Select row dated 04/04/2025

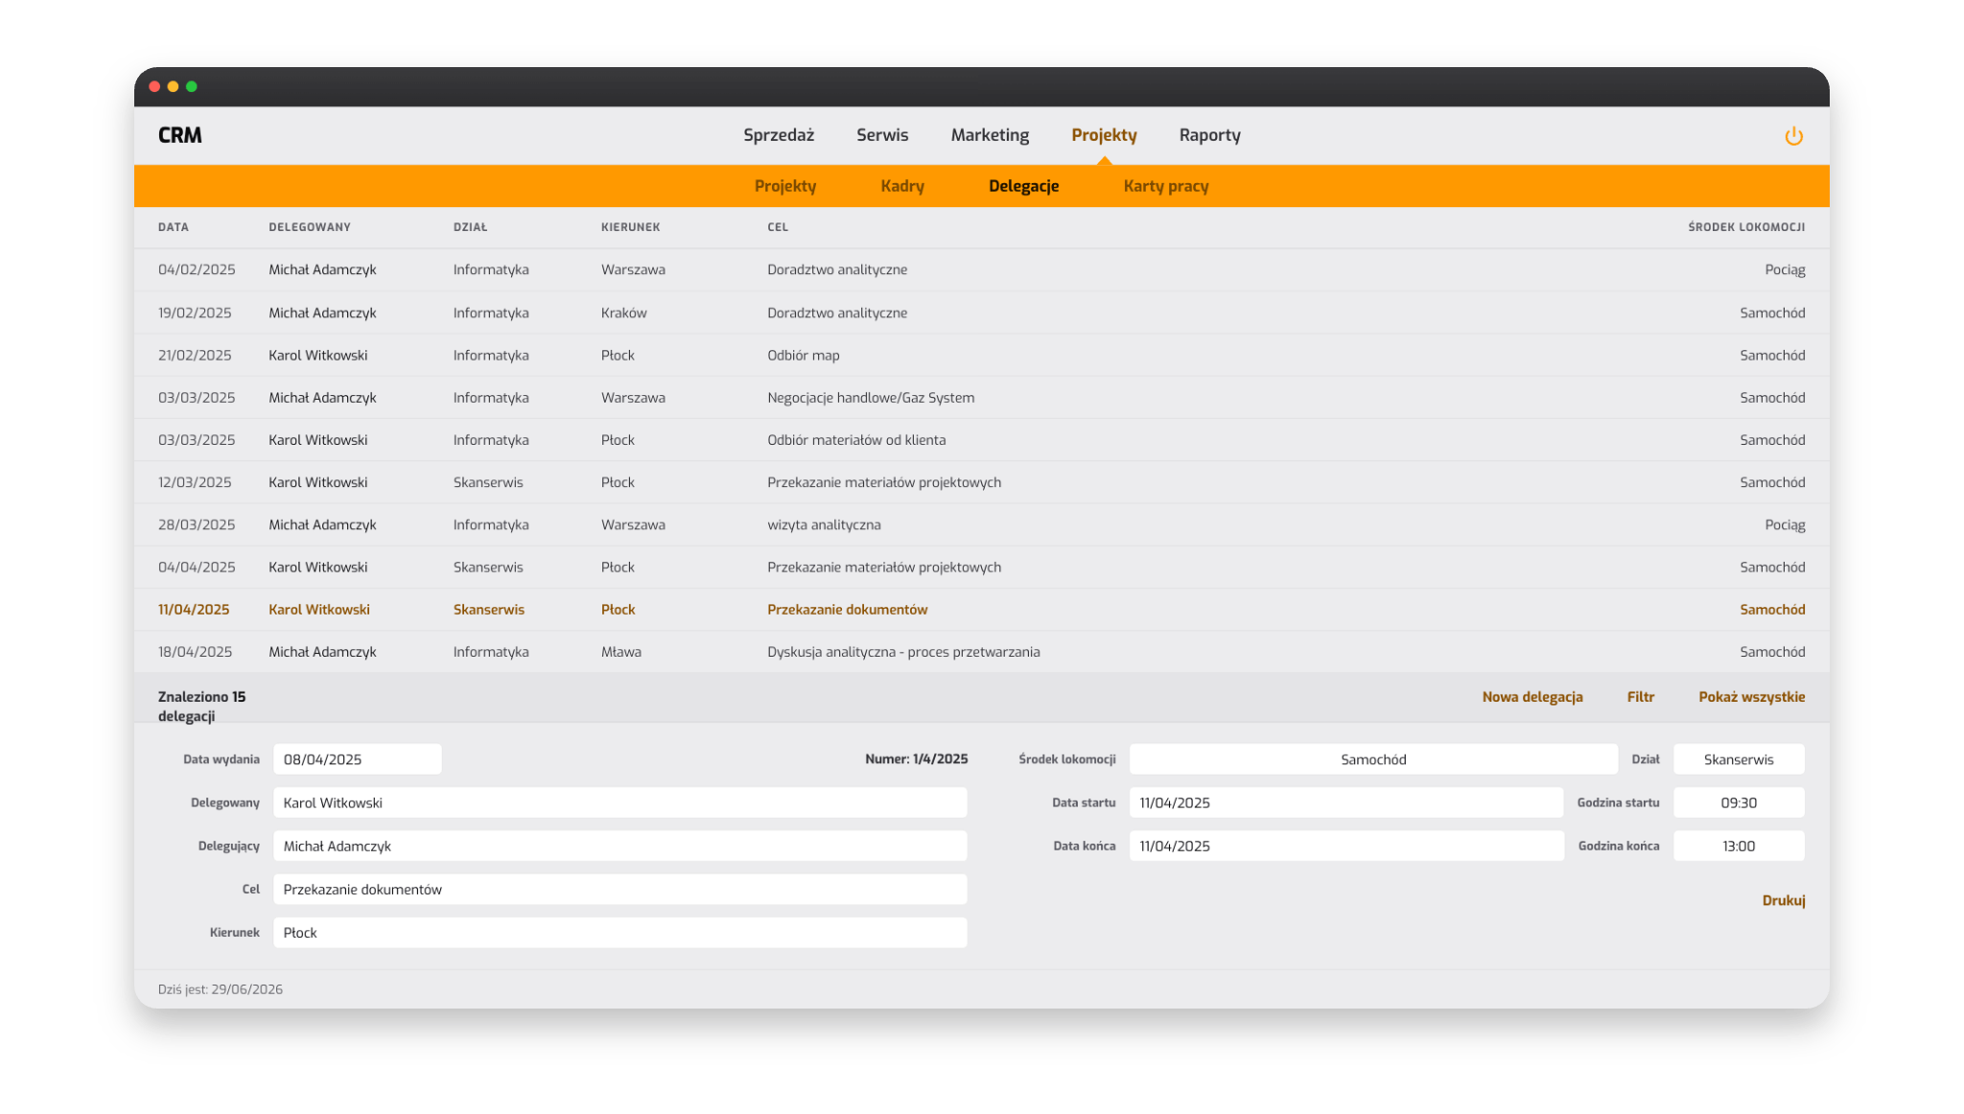click(x=981, y=567)
